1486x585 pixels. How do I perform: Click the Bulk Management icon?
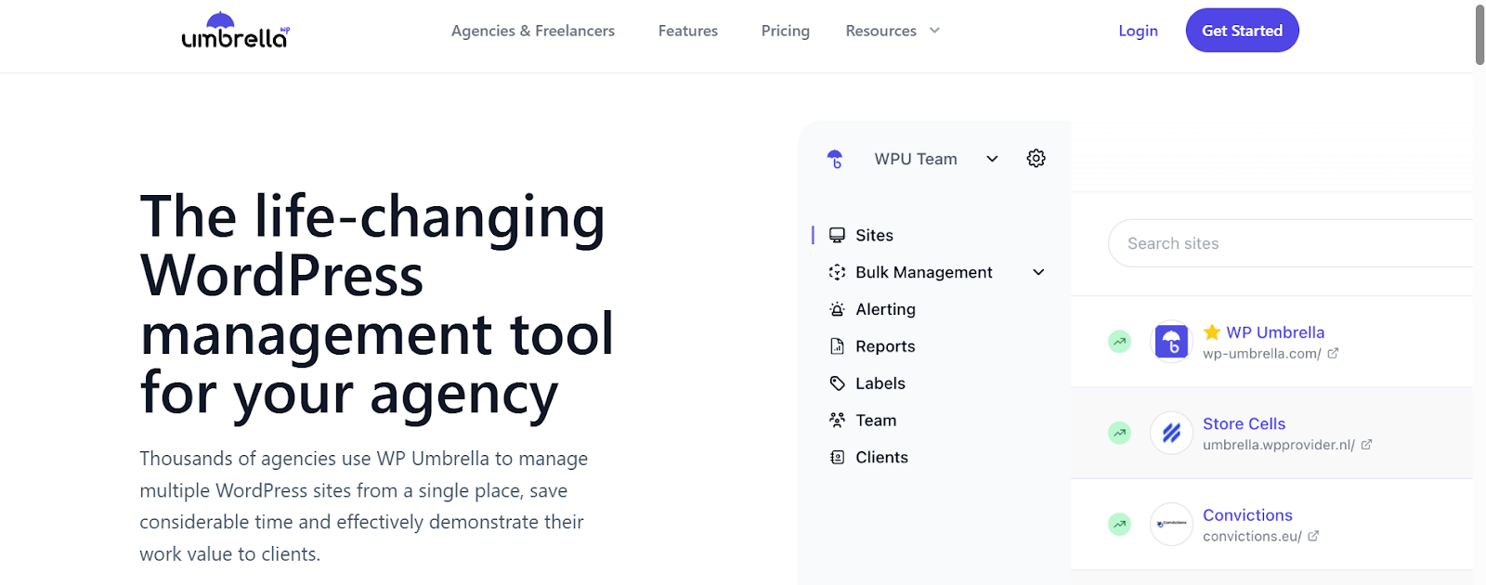[x=837, y=272]
